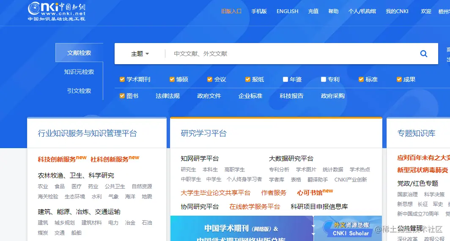The width and height of the screenshot is (450, 241).
Task: Click the 个人终身学习者 link
Action: [x=244, y=179]
